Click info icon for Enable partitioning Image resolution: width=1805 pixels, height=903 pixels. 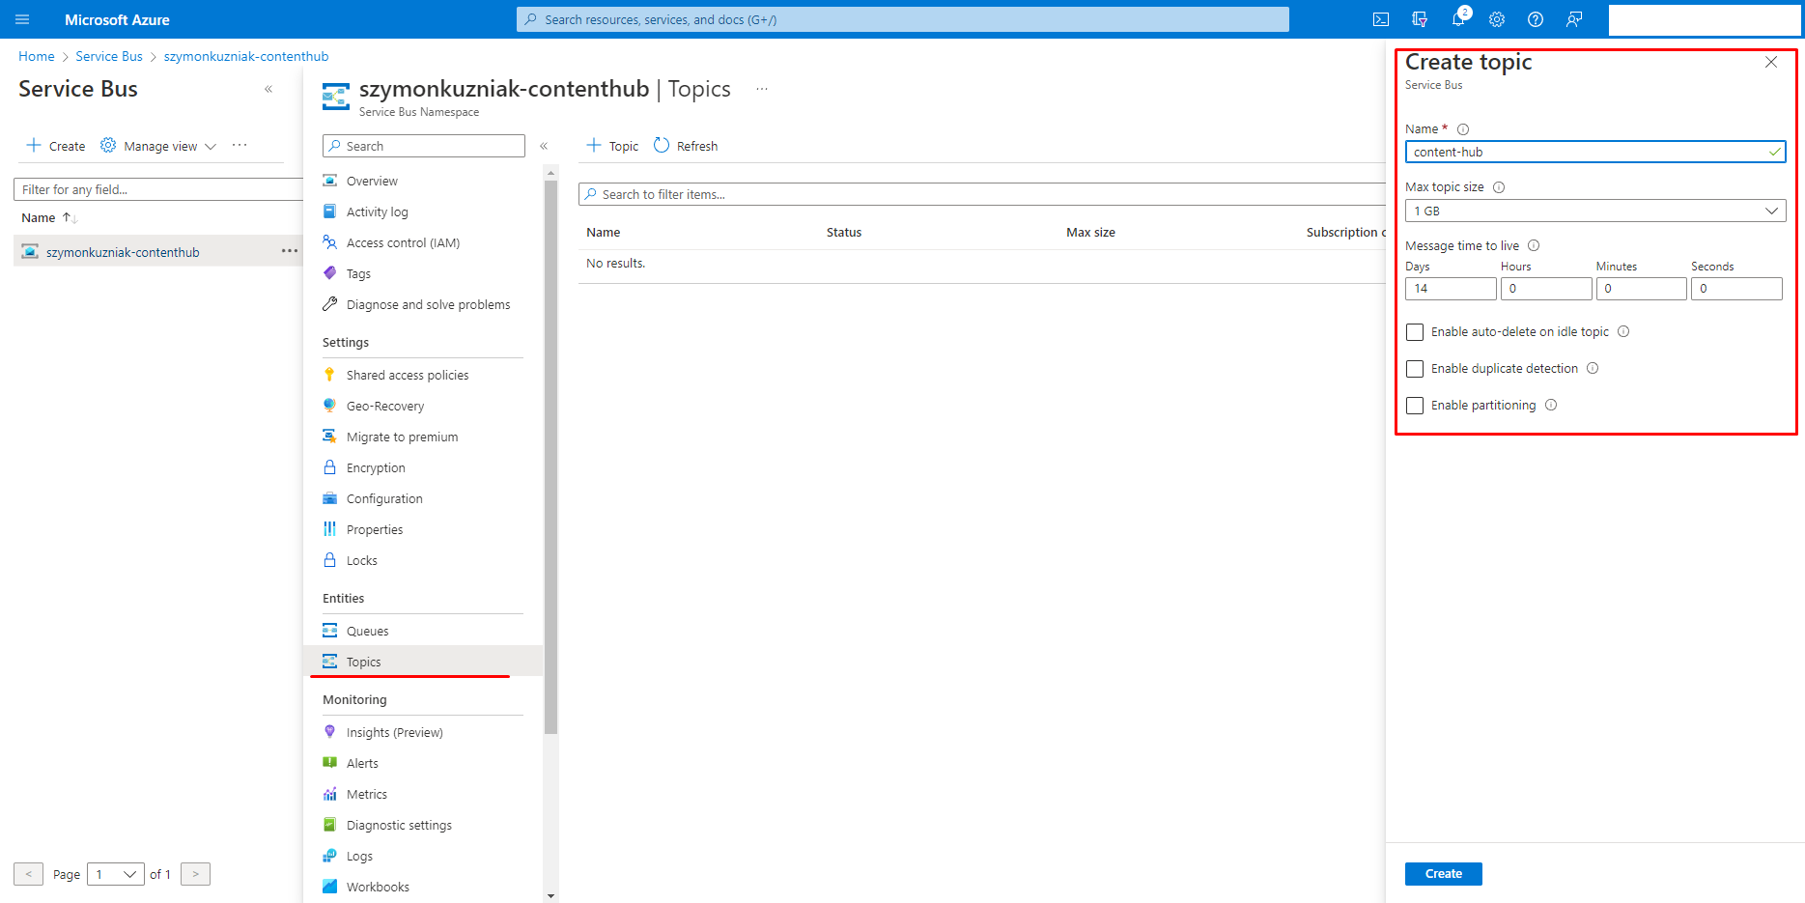[x=1551, y=405]
